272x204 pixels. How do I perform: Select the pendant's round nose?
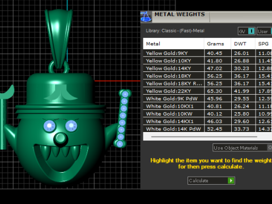coord(61,138)
